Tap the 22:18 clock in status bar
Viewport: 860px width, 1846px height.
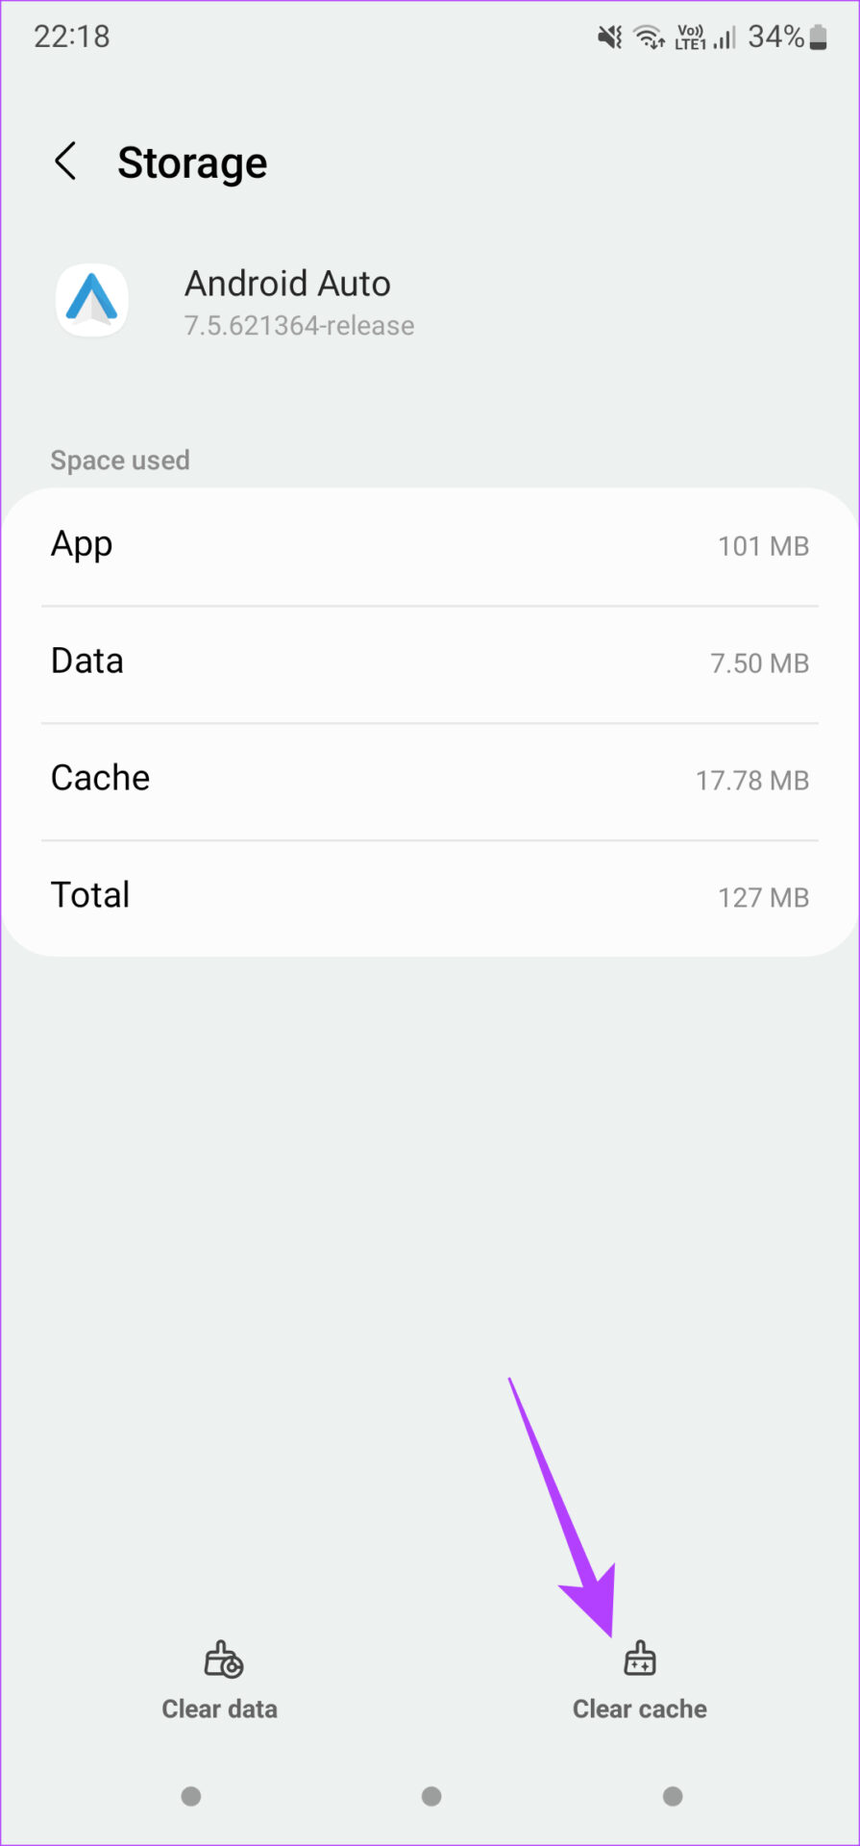pyautogui.click(x=72, y=37)
